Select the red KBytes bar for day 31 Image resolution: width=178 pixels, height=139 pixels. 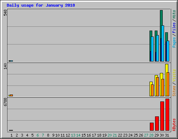point(167,115)
